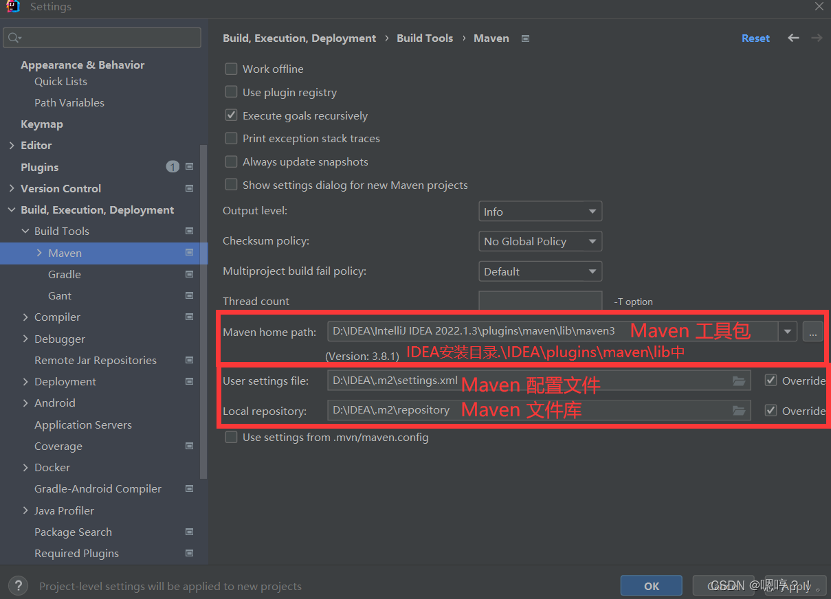Click the project-level icon beside Deployment
Image resolution: width=831 pixels, height=599 pixels.
point(190,381)
